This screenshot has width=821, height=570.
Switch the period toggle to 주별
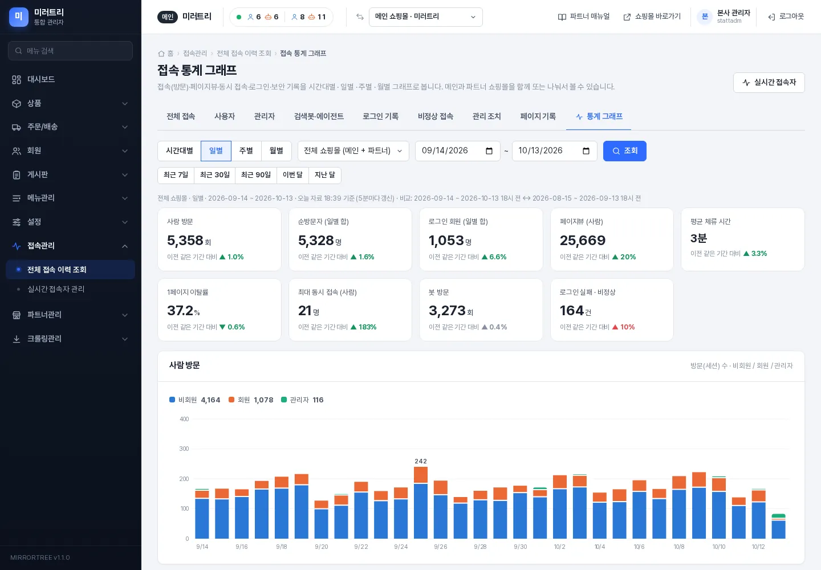click(246, 151)
